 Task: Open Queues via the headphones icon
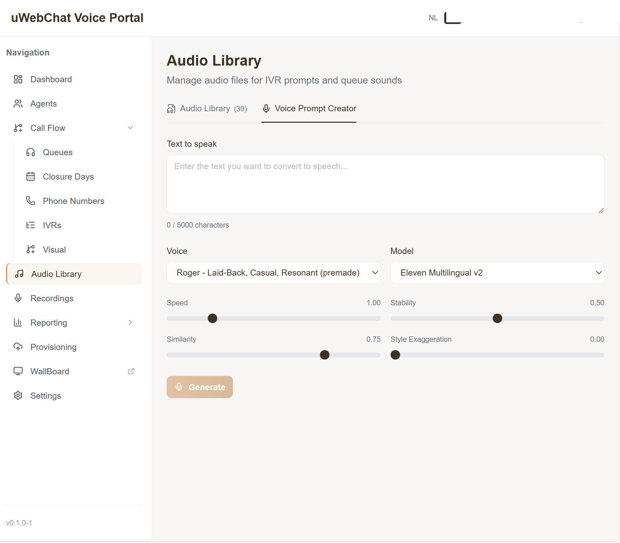coord(30,152)
